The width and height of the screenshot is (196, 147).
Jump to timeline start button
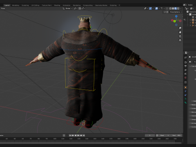tap(70, 136)
